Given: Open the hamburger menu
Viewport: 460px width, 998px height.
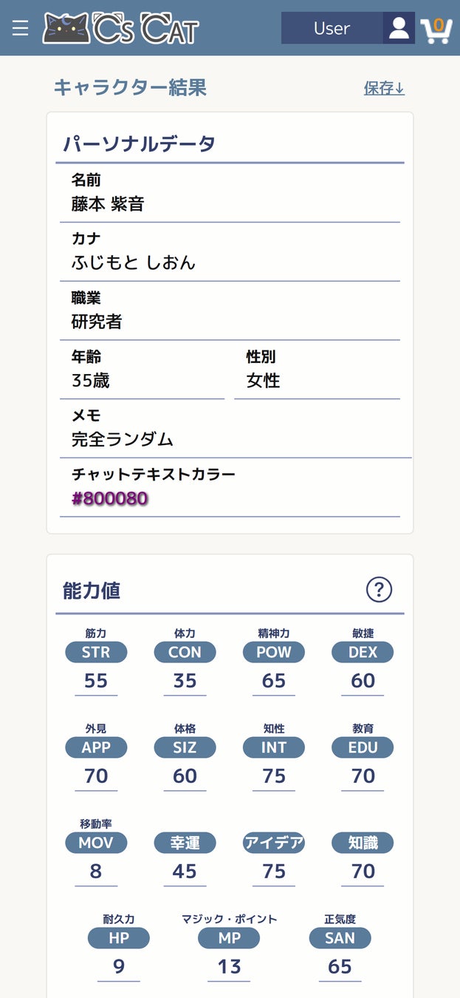Looking at the screenshot, I should click(x=20, y=28).
